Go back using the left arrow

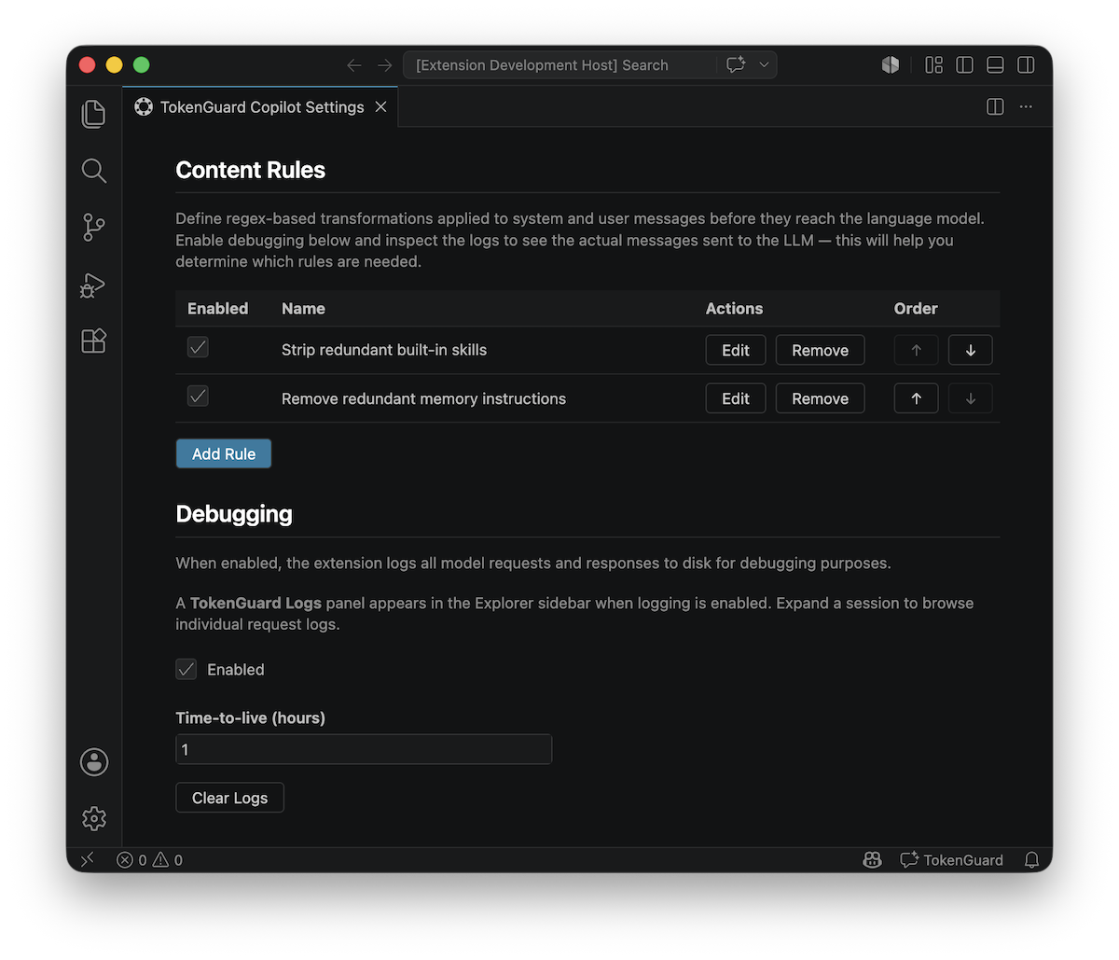pos(354,65)
